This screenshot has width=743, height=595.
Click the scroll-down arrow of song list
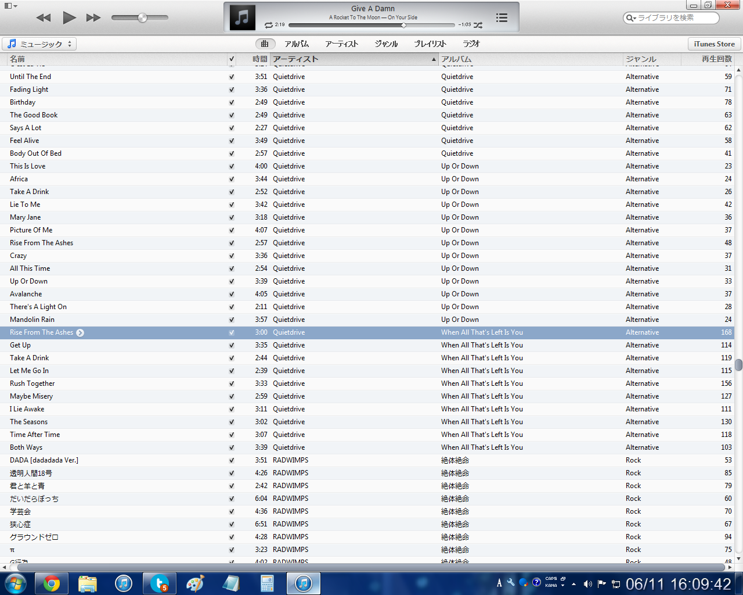click(x=738, y=558)
